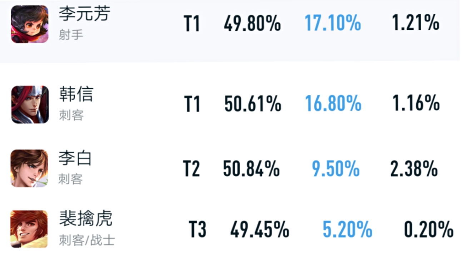Screen dimensions: 462x256
Task: Click ban rate 0.20% in 裴擒虎 row
Action: 429,229
